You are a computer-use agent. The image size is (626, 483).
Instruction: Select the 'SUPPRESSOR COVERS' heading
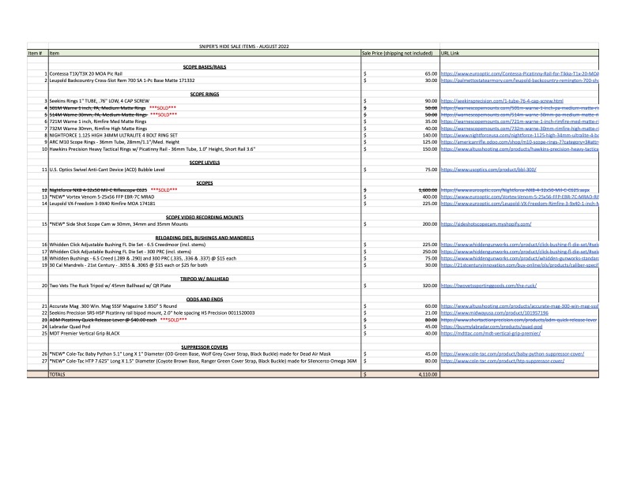[x=205, y=347]
